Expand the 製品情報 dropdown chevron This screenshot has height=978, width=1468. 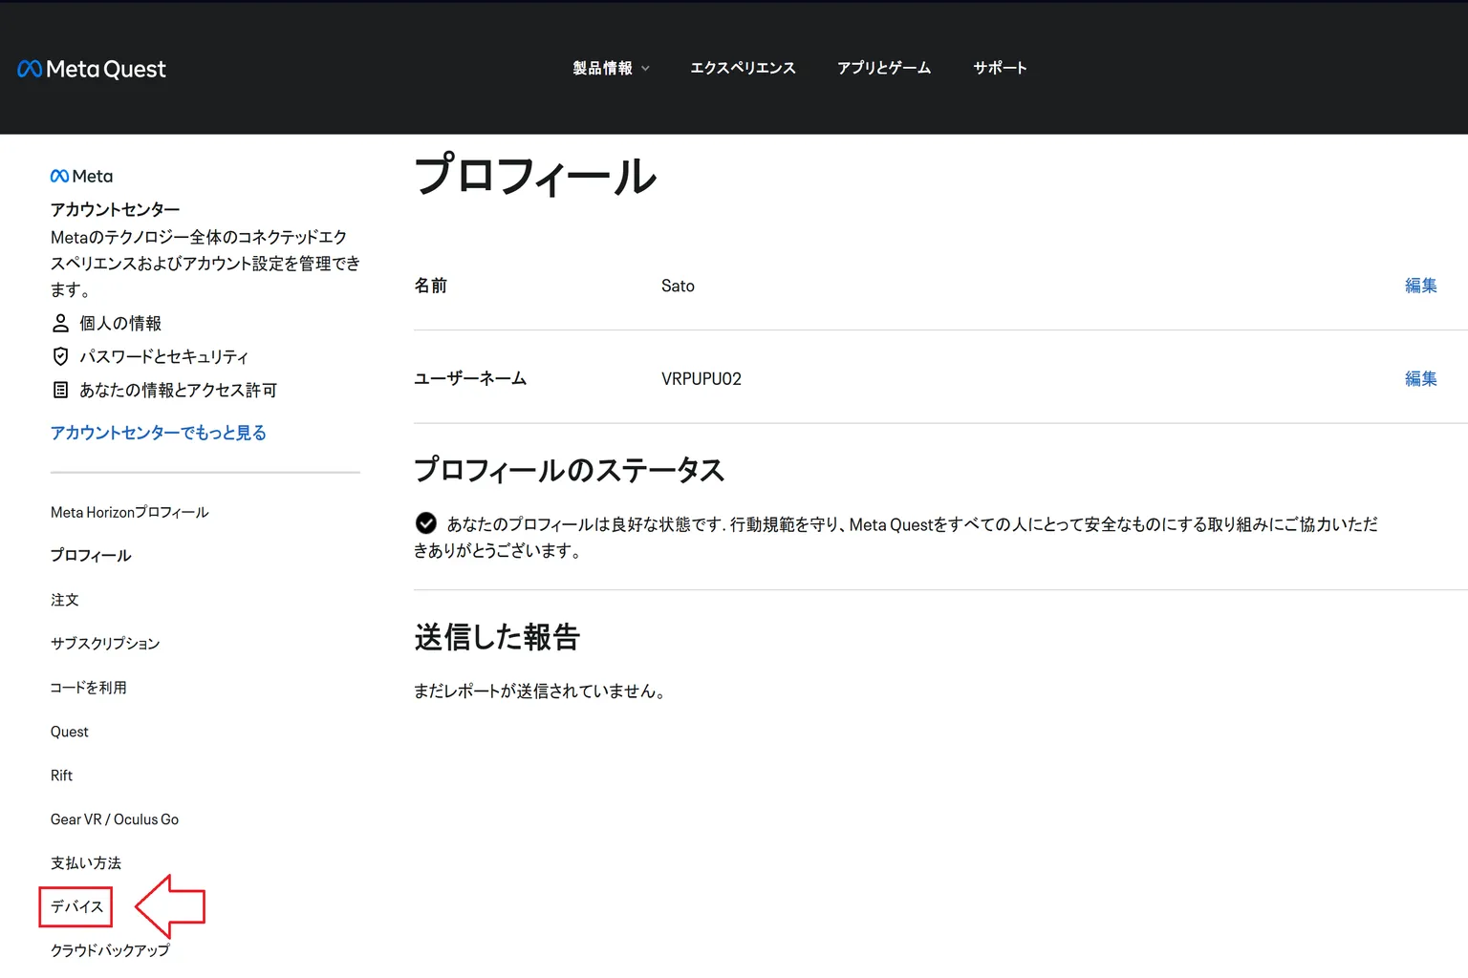point(645,68)
